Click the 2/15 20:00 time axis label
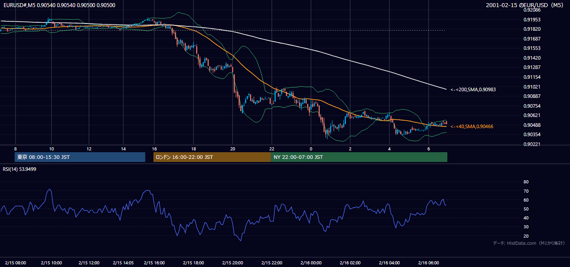The width and height of the screenshot is (570, 267). point(233,263)
